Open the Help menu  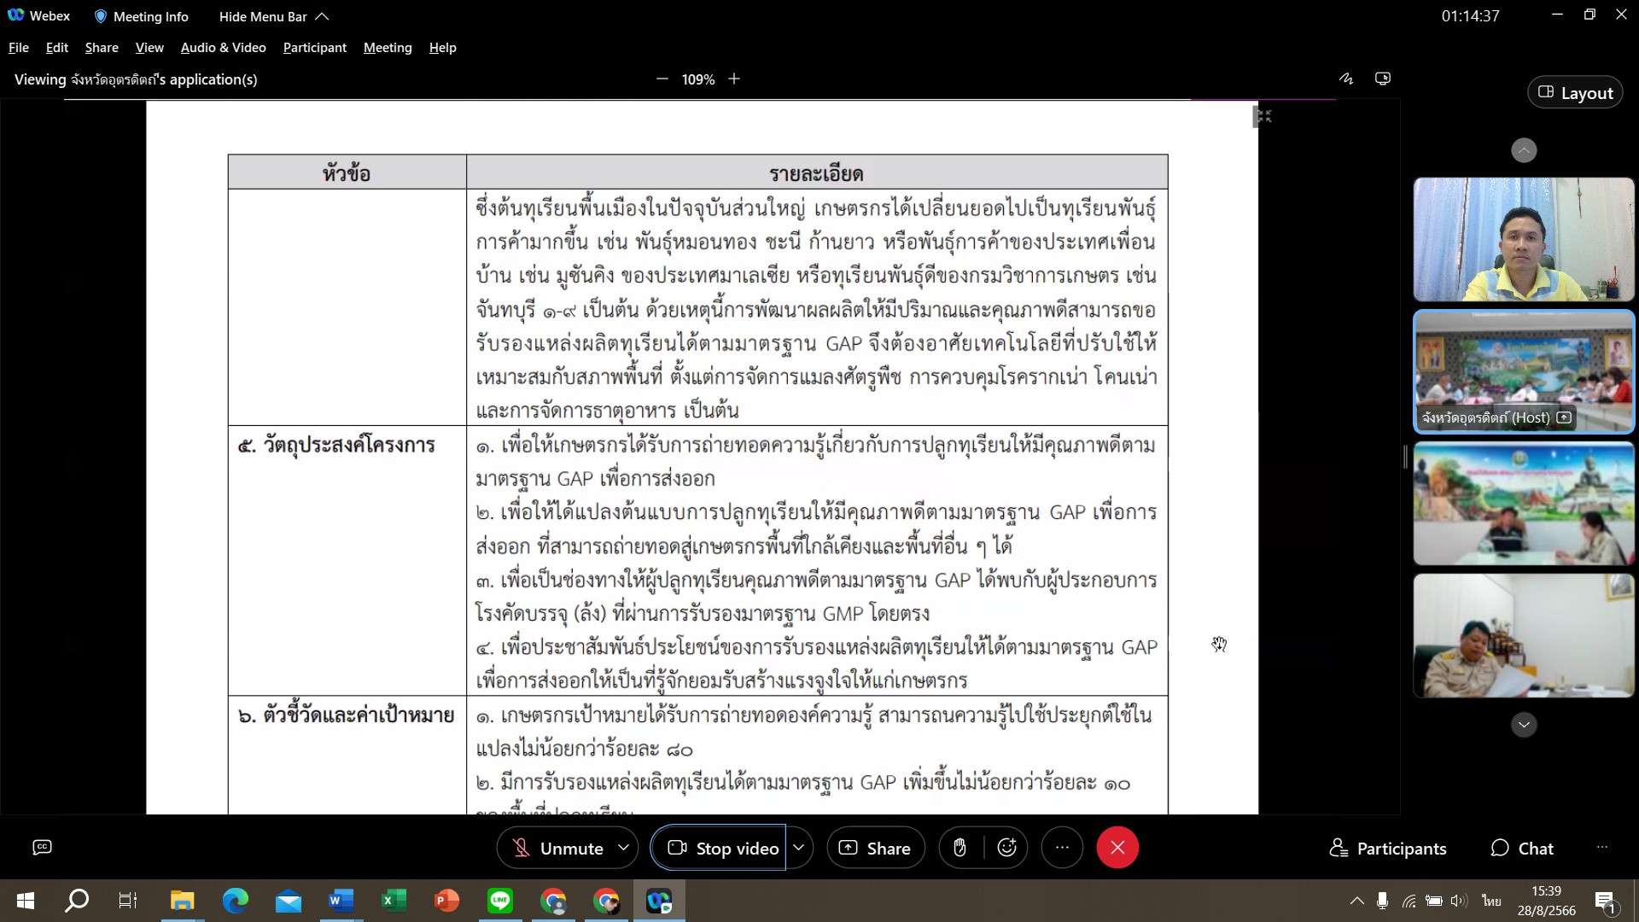pyautogui.click(x=442, y=48)
